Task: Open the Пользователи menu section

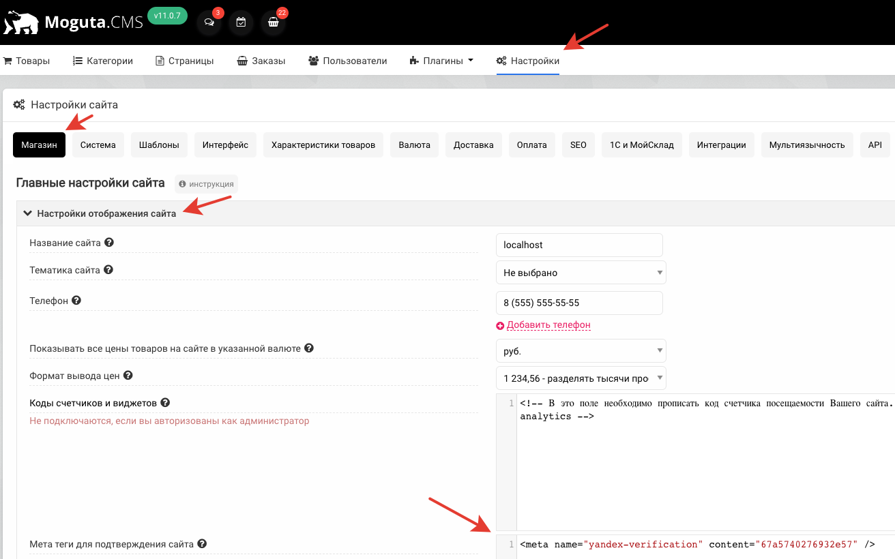Action: click(x=348, y=61)
